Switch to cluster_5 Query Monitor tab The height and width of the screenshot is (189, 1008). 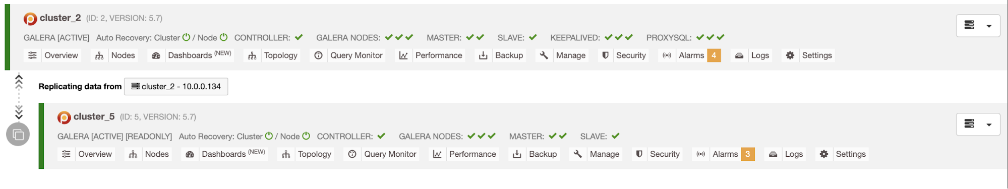382,154
